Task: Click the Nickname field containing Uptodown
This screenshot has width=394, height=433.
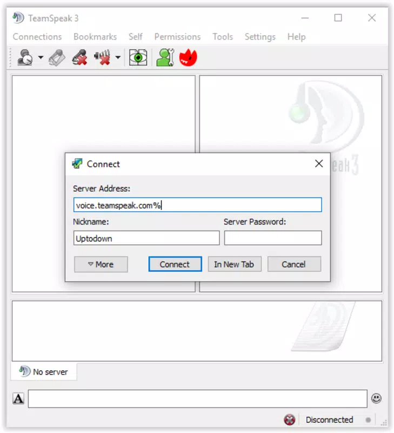Action: coord(146,238)
